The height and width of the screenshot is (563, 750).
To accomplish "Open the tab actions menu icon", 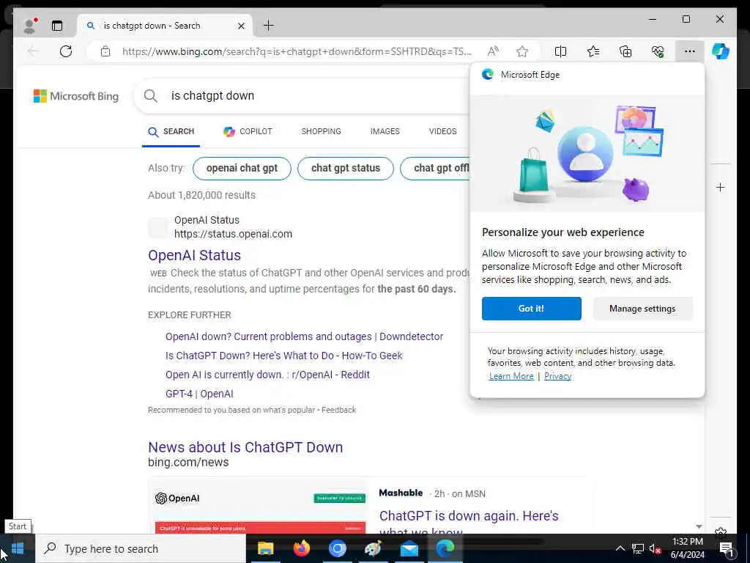I will (57, 26).
